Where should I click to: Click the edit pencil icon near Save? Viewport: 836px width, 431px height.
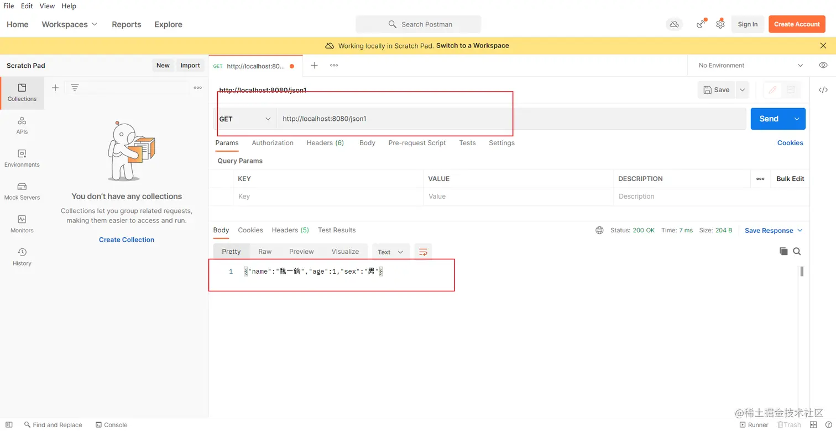(772, 90)
